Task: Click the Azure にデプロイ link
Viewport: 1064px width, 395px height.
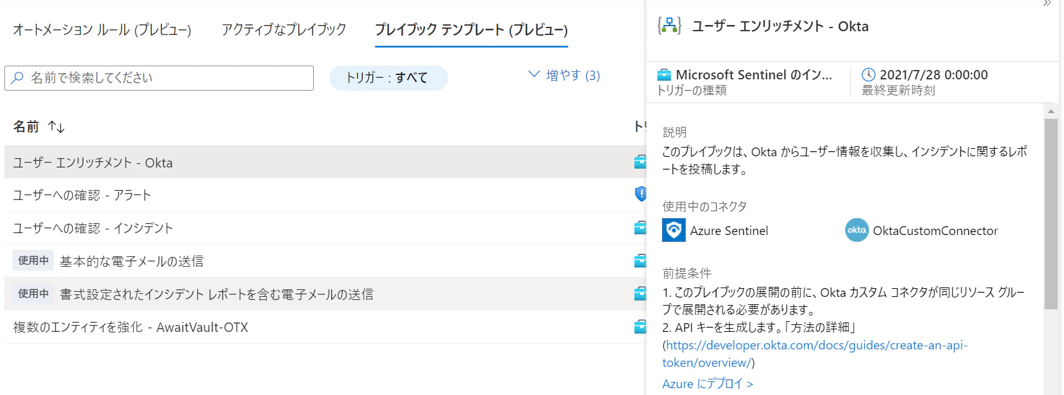Action: tap(708, 384)
